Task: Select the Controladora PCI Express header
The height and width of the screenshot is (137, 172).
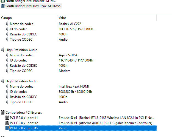Action: click(x=24, y=113)
